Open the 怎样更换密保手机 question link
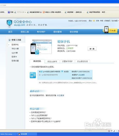The image size is (119, 136). (38, 112)
